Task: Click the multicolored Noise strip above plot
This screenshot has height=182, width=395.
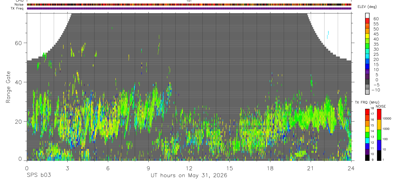Action: pyautogui.click(x=189, y=4)
